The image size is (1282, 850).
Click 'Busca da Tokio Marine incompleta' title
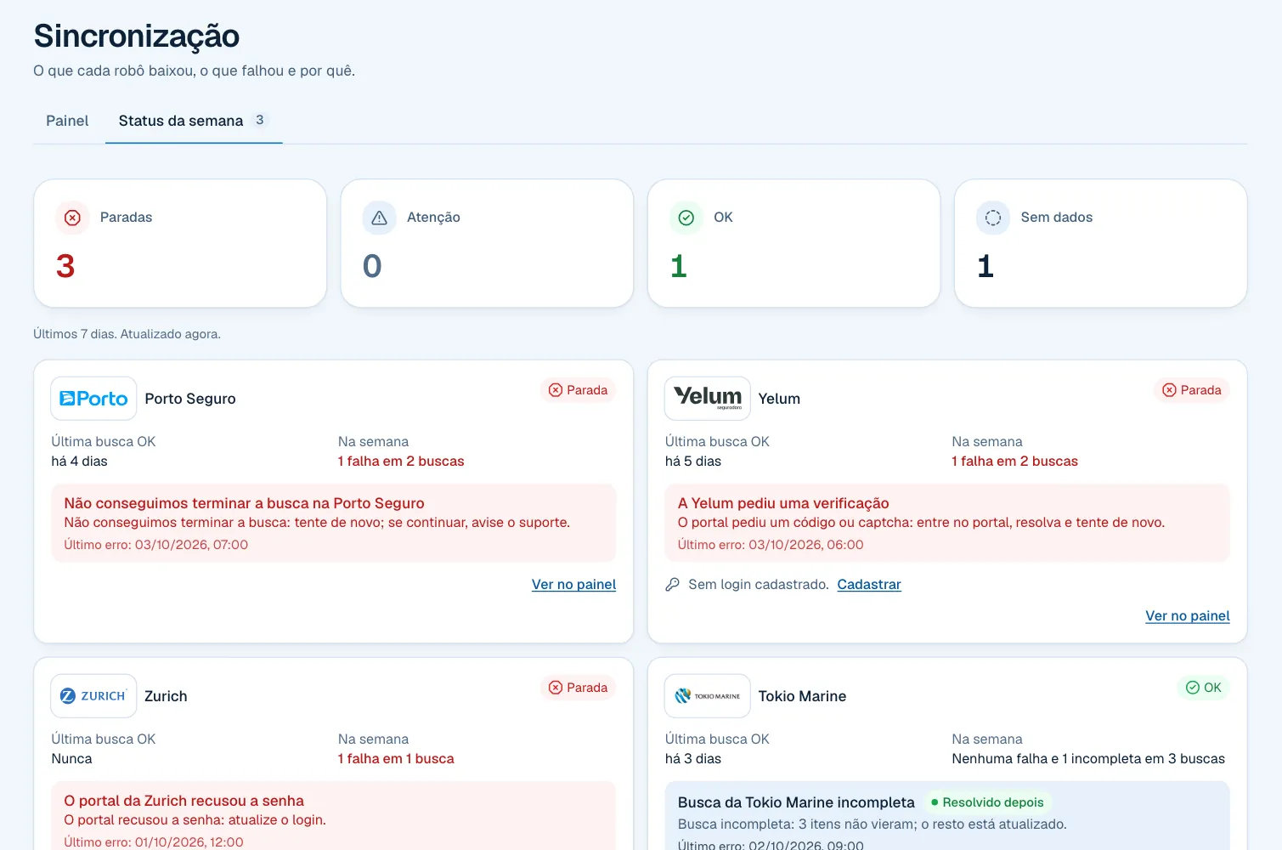click(796, 802)
